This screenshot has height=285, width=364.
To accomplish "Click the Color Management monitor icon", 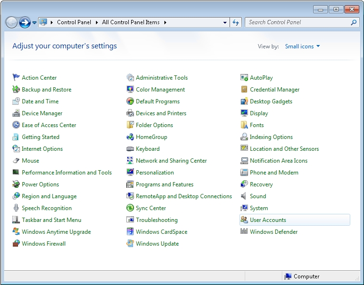I will 130,89.
